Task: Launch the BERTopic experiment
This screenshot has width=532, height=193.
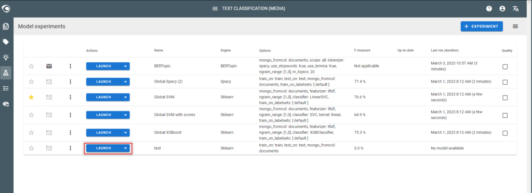Action: pos(103,66)
